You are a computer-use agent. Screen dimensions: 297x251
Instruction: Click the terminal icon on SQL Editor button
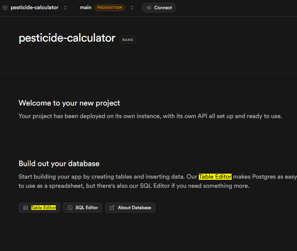tap(70, 208)
